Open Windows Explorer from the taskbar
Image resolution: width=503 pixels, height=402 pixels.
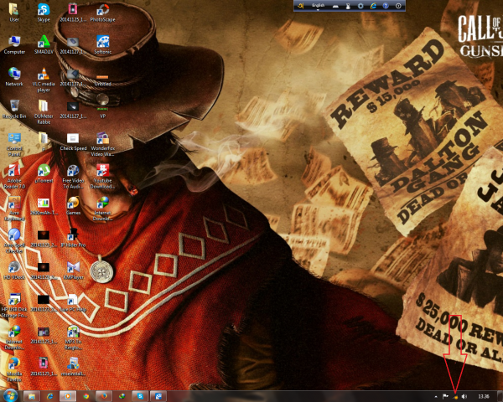tap(32, 396)
